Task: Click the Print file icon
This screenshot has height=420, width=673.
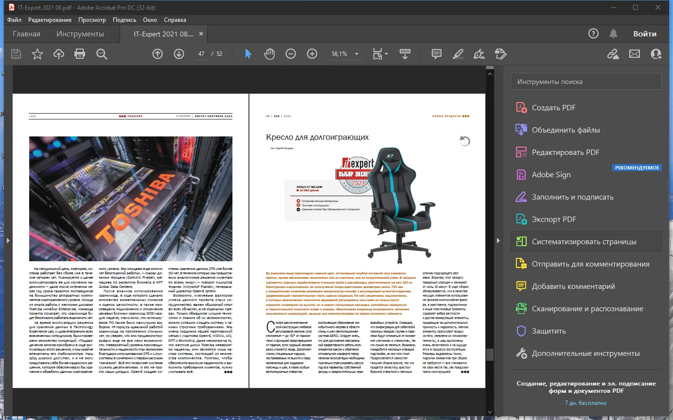Action: pos(80,54)
